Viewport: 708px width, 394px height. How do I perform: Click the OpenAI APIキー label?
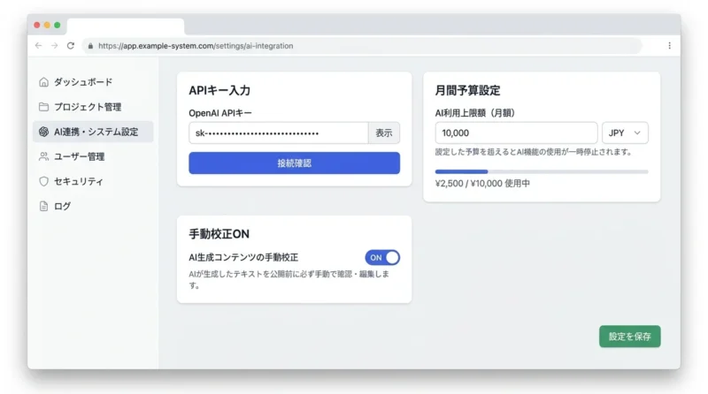(220, 113)
